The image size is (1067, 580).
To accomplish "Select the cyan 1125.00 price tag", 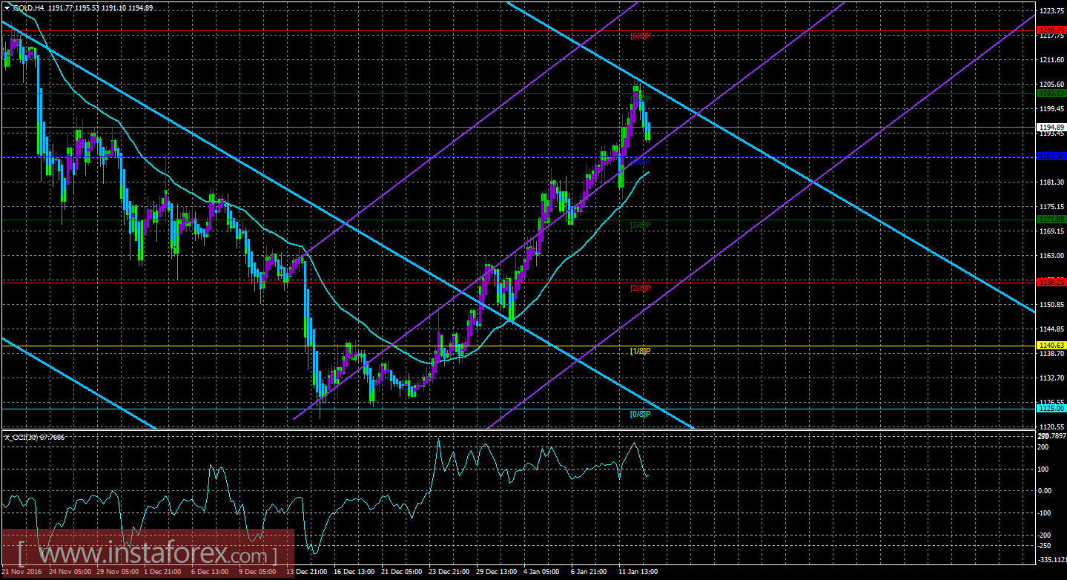I will [x=1051, y=409].
